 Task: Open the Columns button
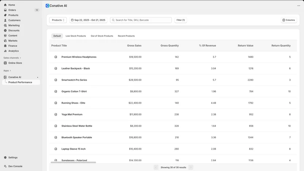coord(289,20)
